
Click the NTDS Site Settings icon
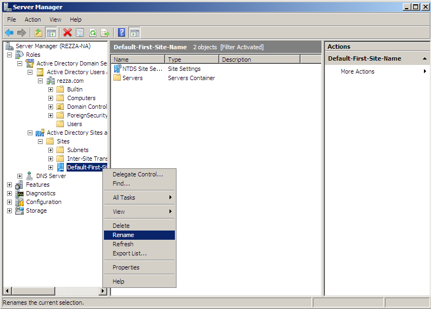pos(117,68)
